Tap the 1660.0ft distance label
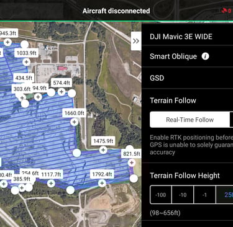The height and width of the screenshot is (227, 233). pos(75,113)
